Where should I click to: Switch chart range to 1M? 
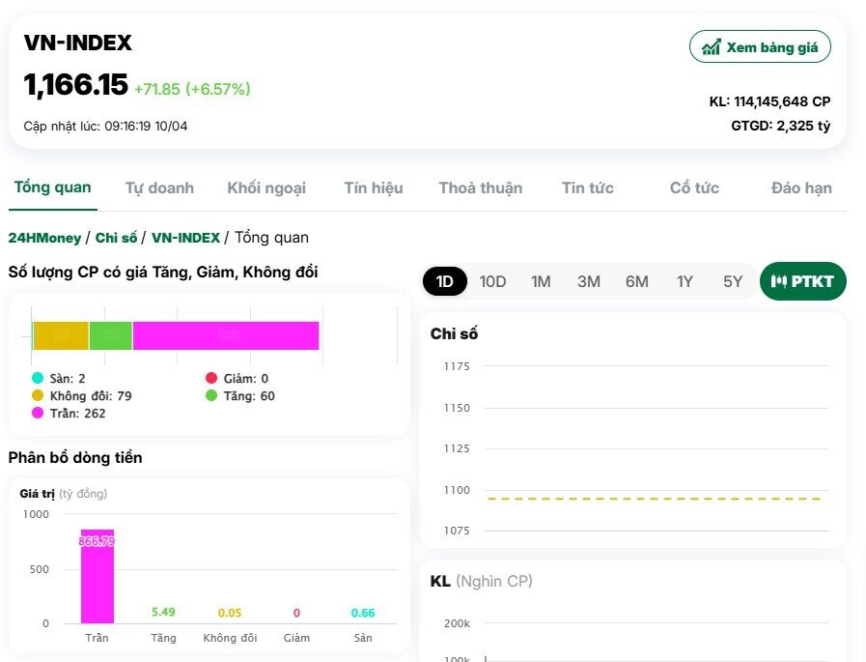coord(541,281)
